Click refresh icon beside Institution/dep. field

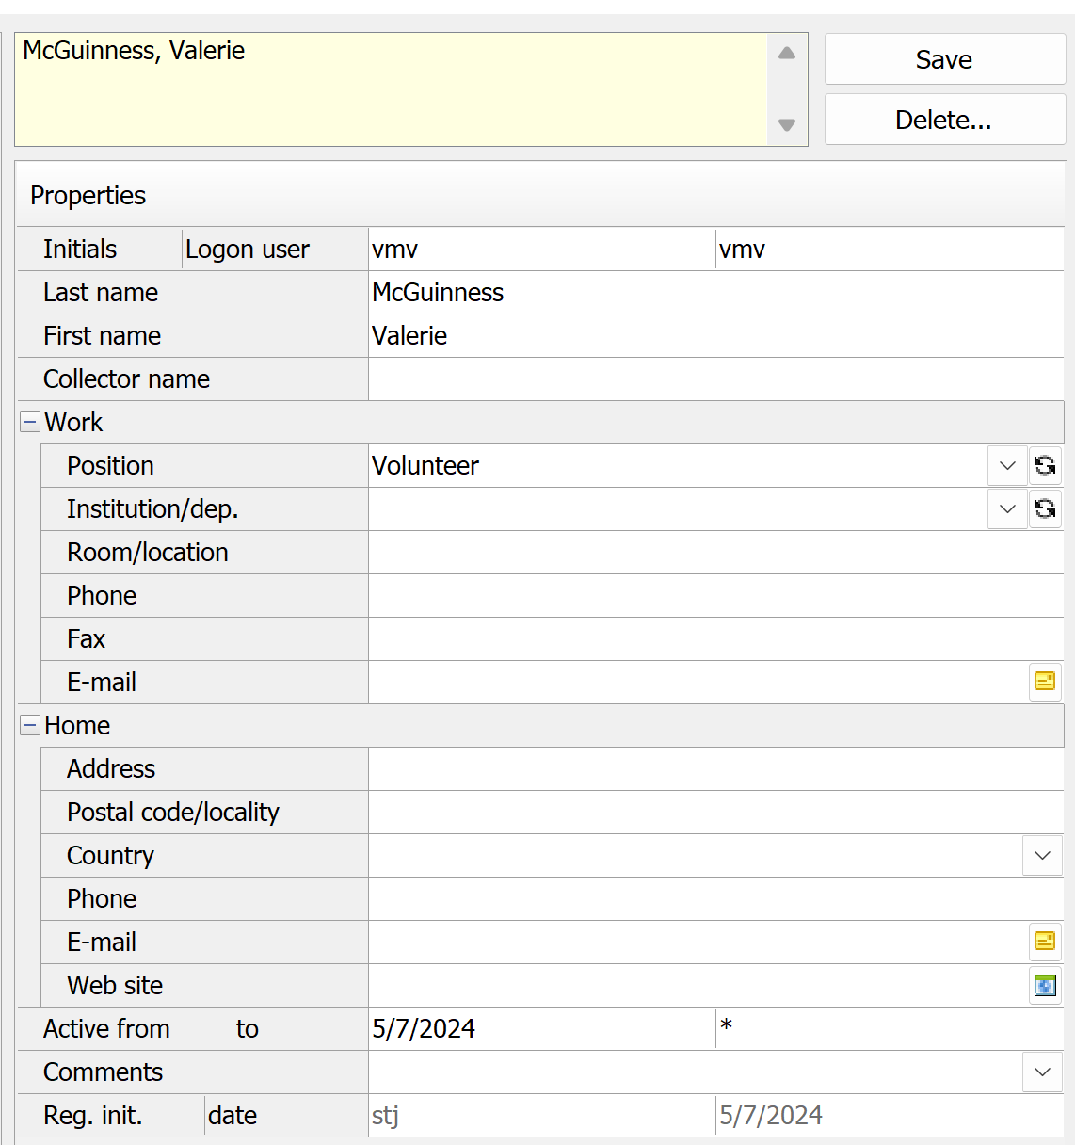[1045, 508]
